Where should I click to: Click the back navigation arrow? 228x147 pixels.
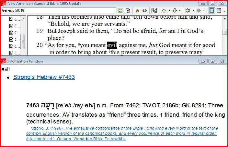click(188, 11)
